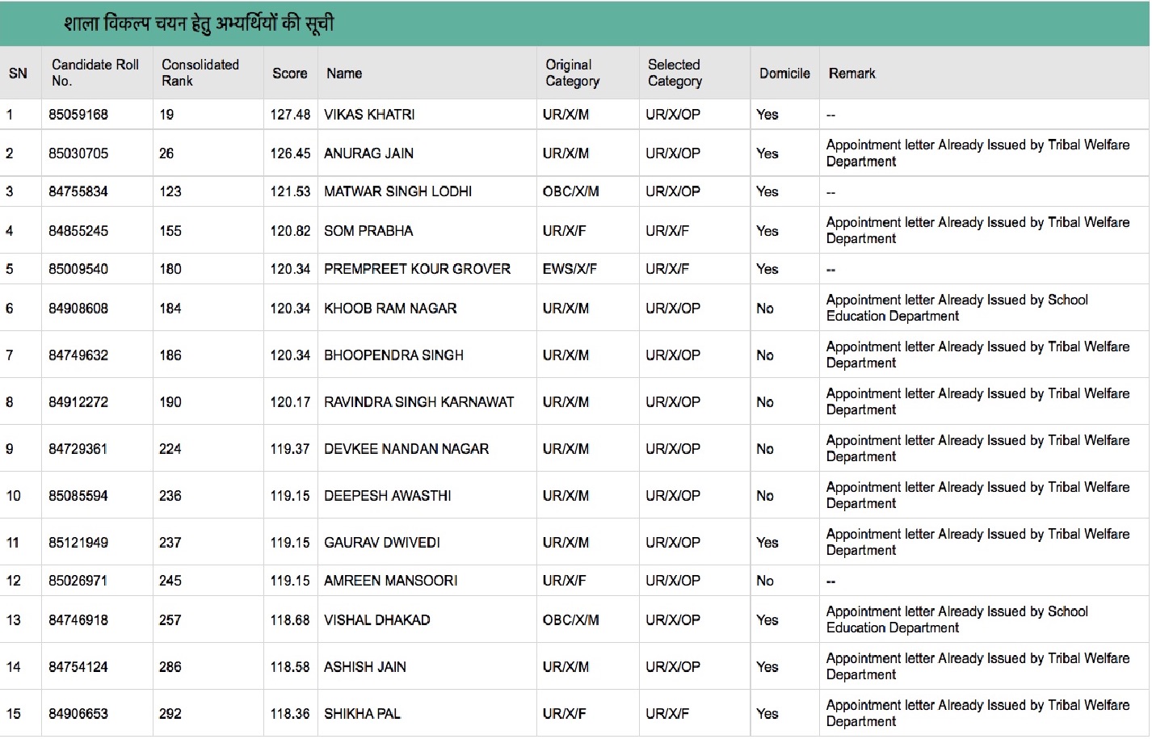Select the name DEVKEE NANDAN NAGAR
This screenshot has height=739, width=1152.
406,449
